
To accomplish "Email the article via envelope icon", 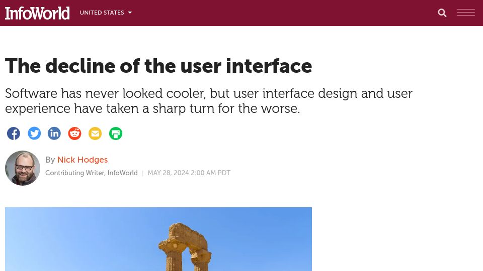I will pyautogui.click(x=95, y=133).
